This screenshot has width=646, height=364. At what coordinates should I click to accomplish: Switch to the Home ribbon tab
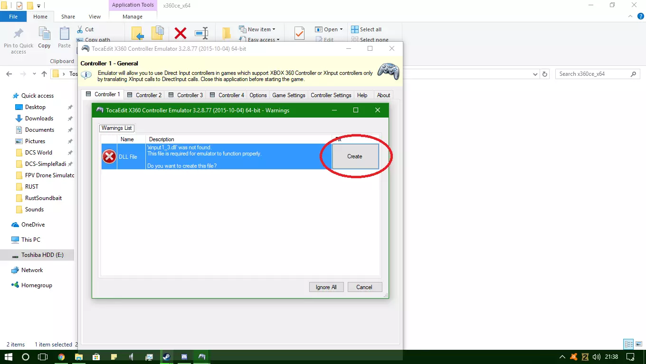[x=40, y=17]
